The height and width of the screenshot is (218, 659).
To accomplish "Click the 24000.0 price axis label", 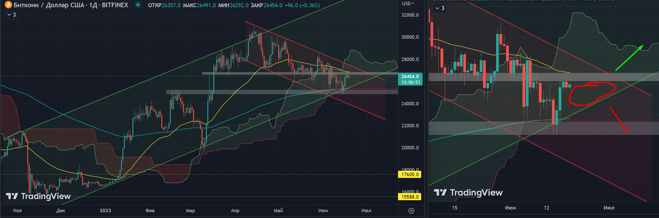I will [410, 104].
